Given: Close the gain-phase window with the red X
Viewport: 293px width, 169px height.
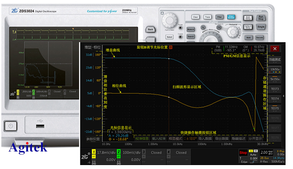Looking at the screenshot, I should [275, 49].
